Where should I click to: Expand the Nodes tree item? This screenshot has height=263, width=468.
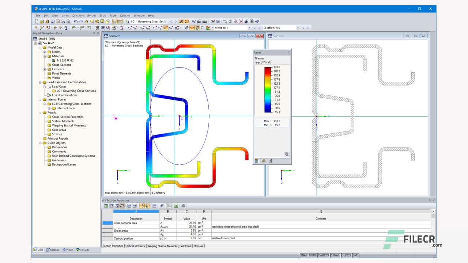tap(45, 52)
